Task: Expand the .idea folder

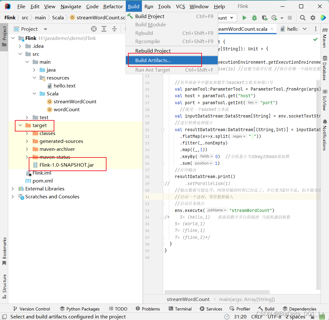Action: [20, 46]
